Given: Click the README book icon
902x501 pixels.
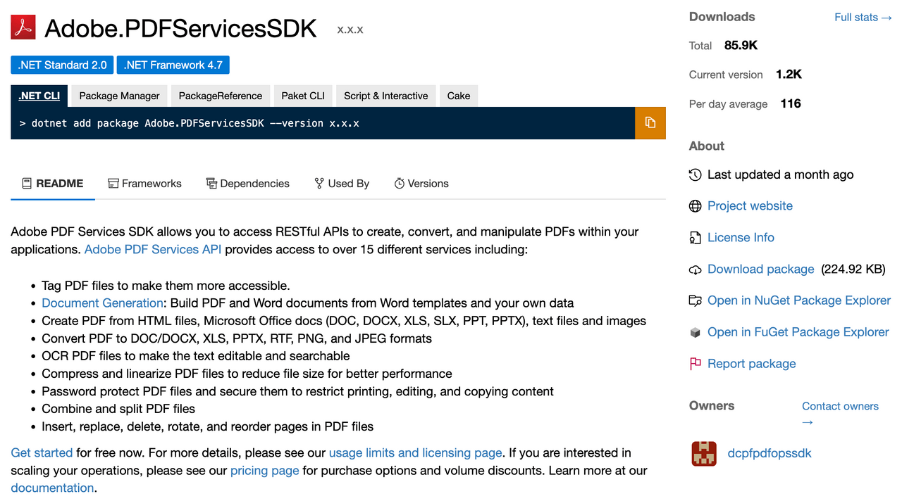Looking at the screenshot, I should point(27,184).
